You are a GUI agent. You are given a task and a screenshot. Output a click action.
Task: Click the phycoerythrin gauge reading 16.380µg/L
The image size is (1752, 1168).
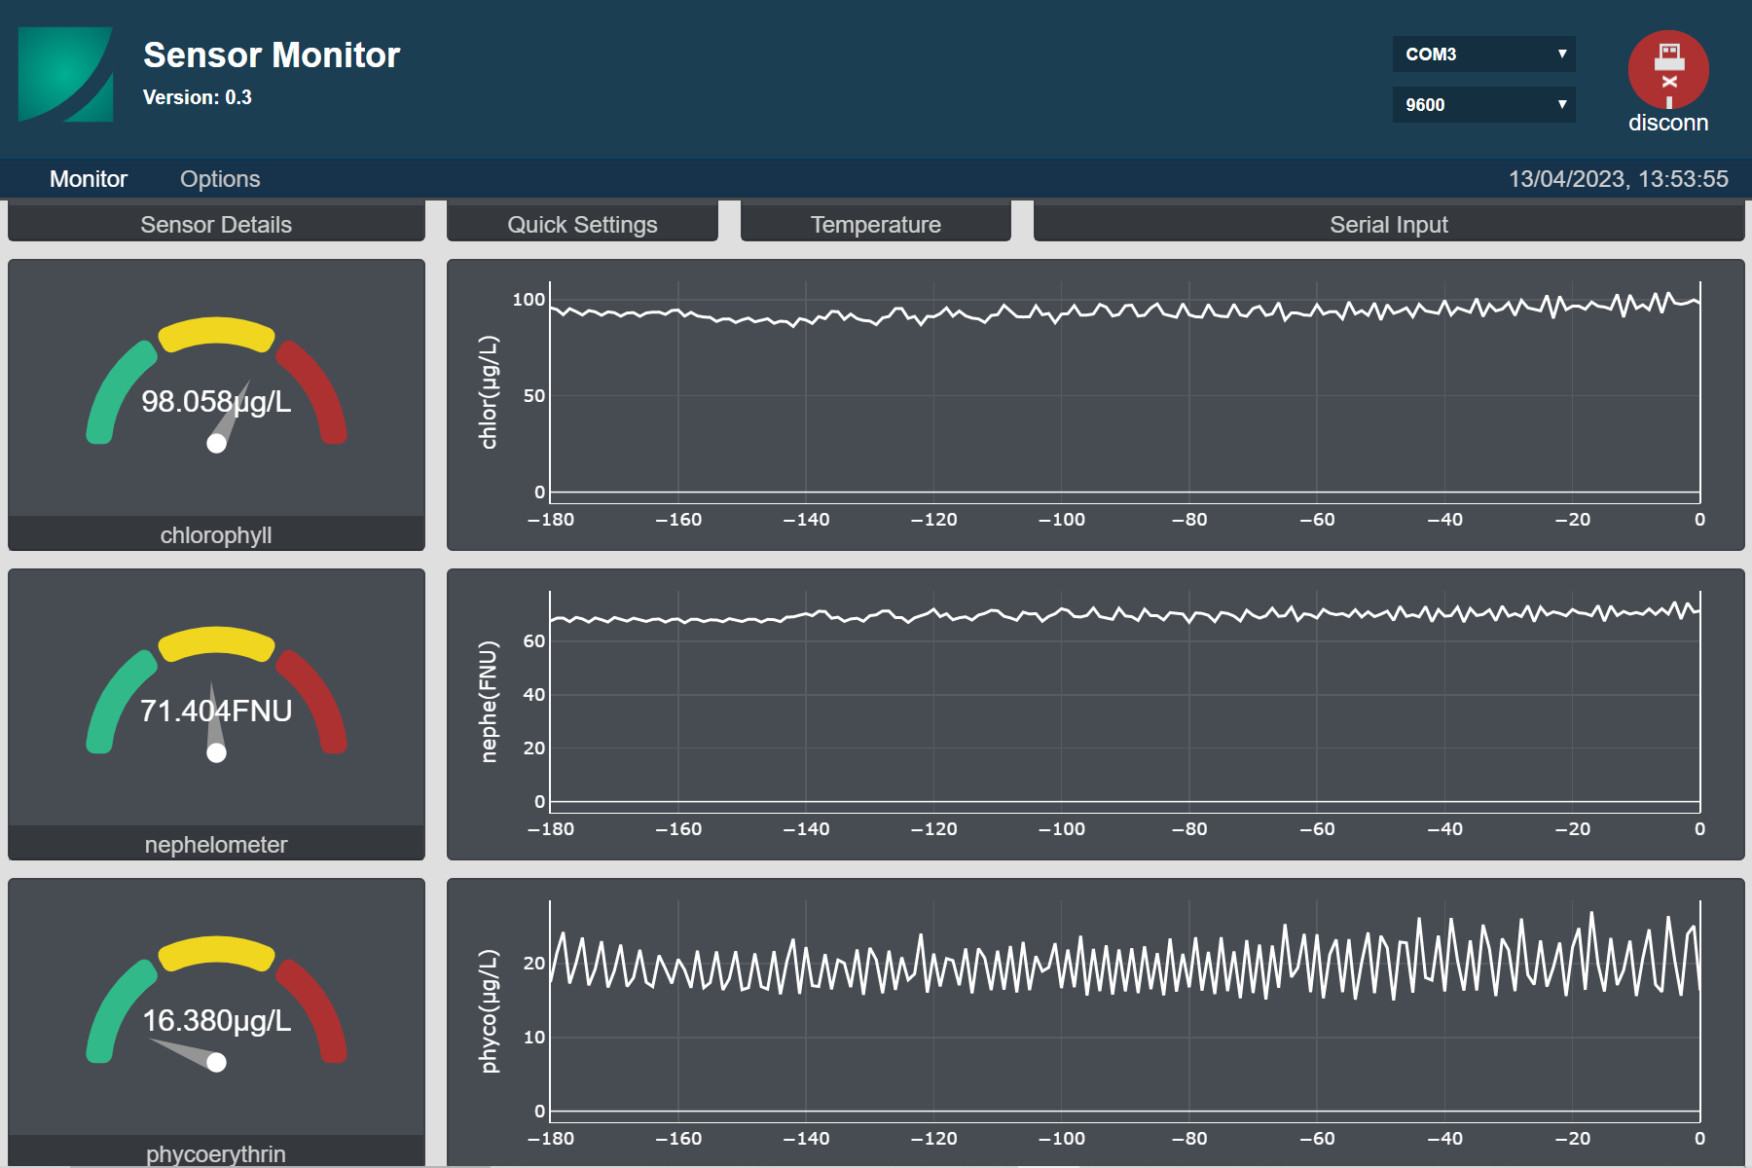[216, 1020]
